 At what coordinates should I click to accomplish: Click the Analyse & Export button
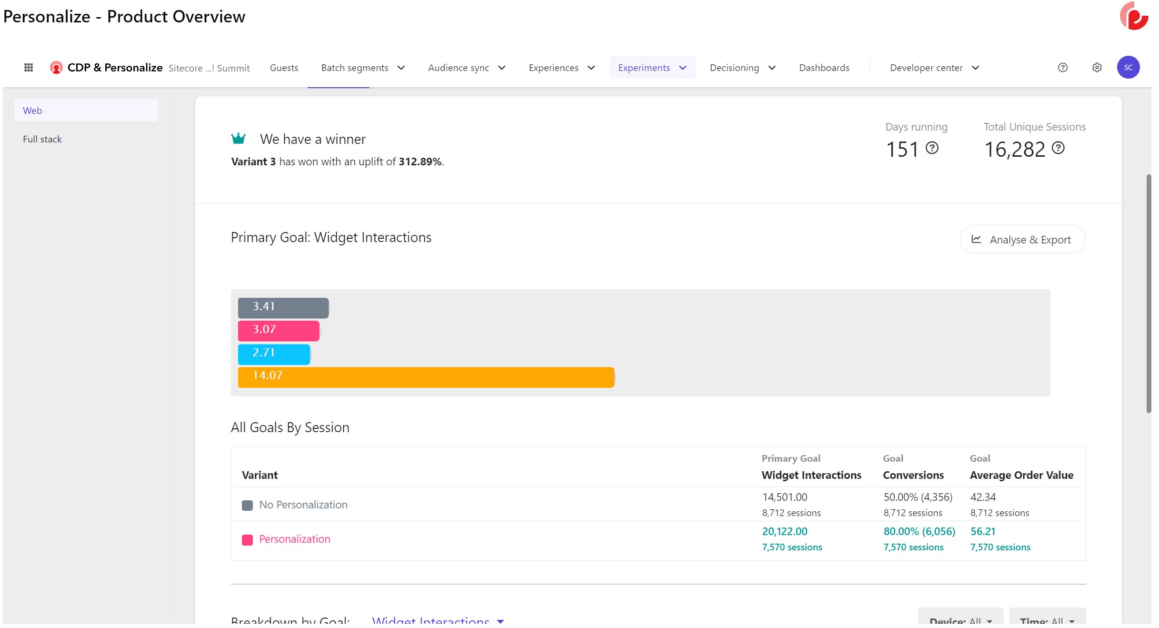click(x=1022, y=240)
